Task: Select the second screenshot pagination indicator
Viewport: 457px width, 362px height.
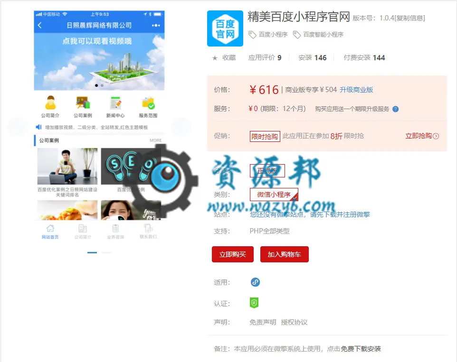Action: coord(106,252)
